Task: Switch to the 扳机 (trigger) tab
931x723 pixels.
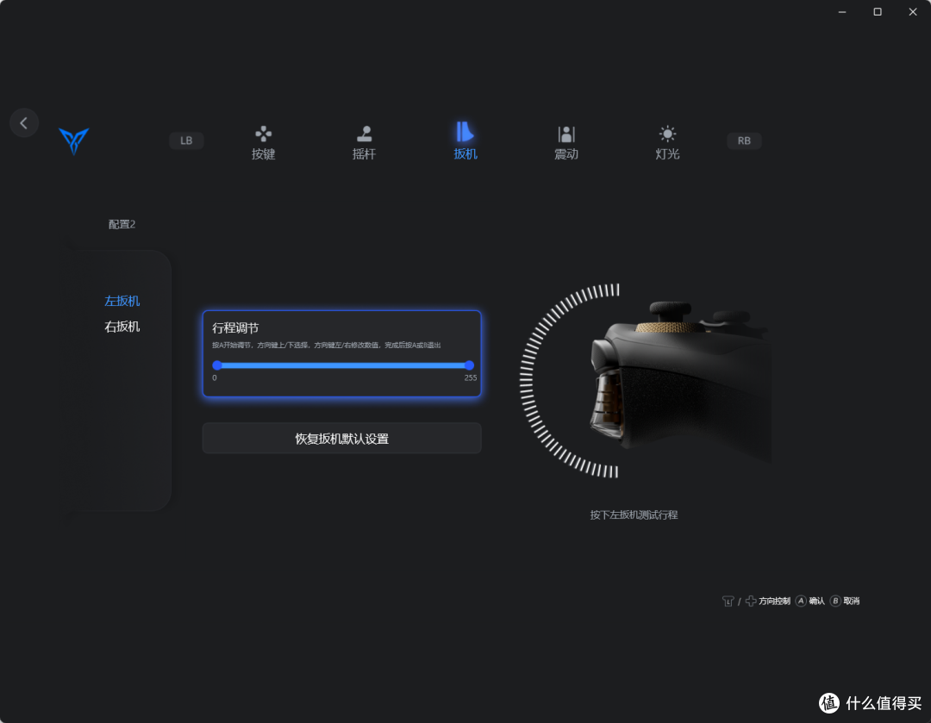Action: coord(465,141)
